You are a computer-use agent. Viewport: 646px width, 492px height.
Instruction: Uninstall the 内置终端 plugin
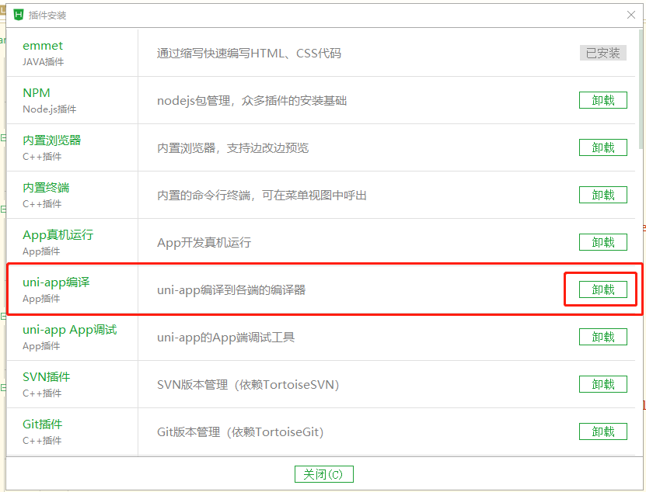coord(602,195)
